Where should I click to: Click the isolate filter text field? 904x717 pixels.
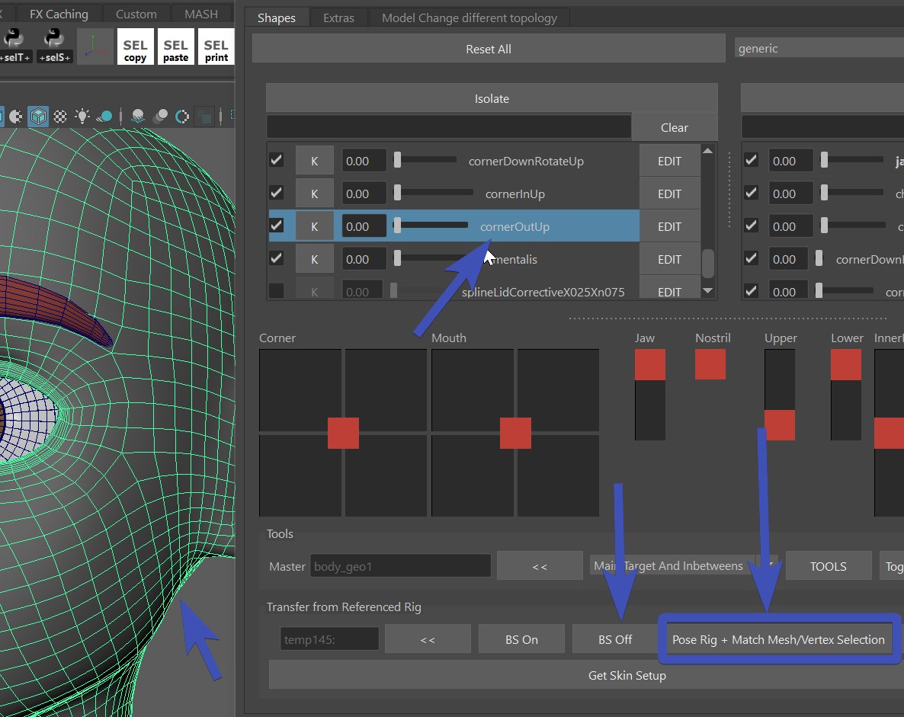click(448, 127)
